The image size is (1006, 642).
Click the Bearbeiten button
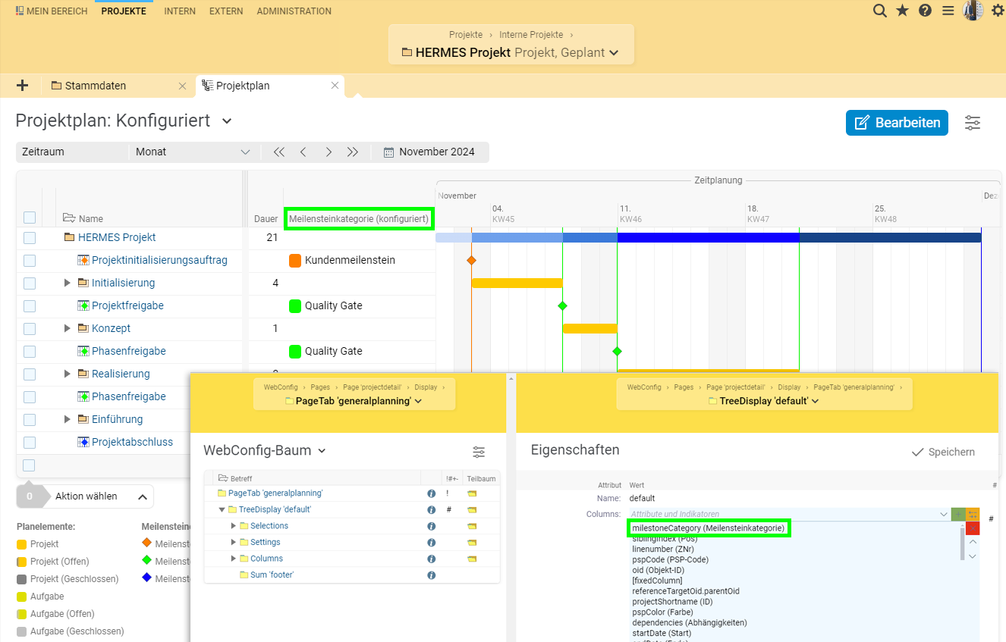pyautogui.click(x=897, y=123)
